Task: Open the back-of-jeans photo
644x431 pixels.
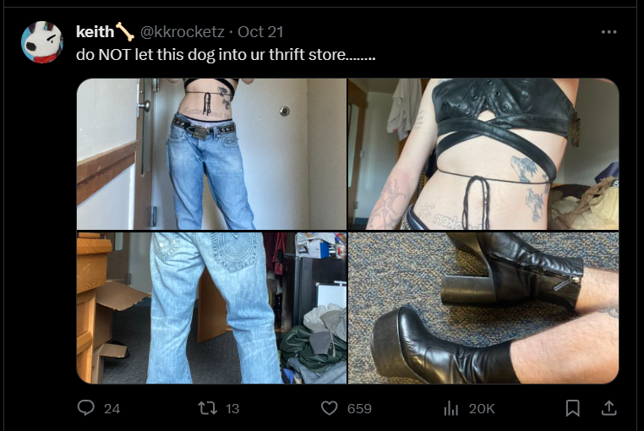Action: 211,308
